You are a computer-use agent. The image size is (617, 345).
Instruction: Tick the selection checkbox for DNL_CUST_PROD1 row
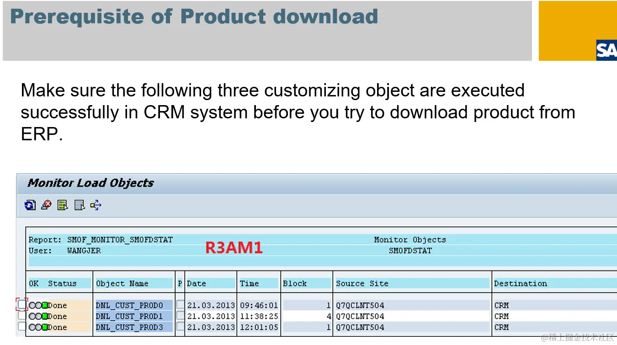coord(22,316)
